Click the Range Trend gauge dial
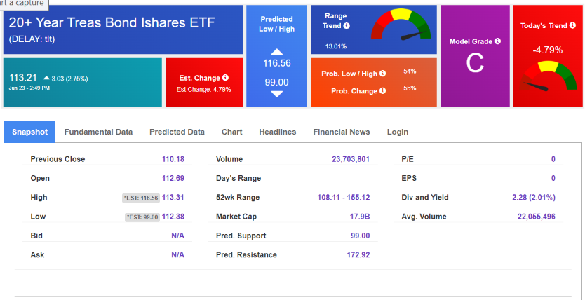This screenshot has height=300, width=585. [x=401, y=26]
